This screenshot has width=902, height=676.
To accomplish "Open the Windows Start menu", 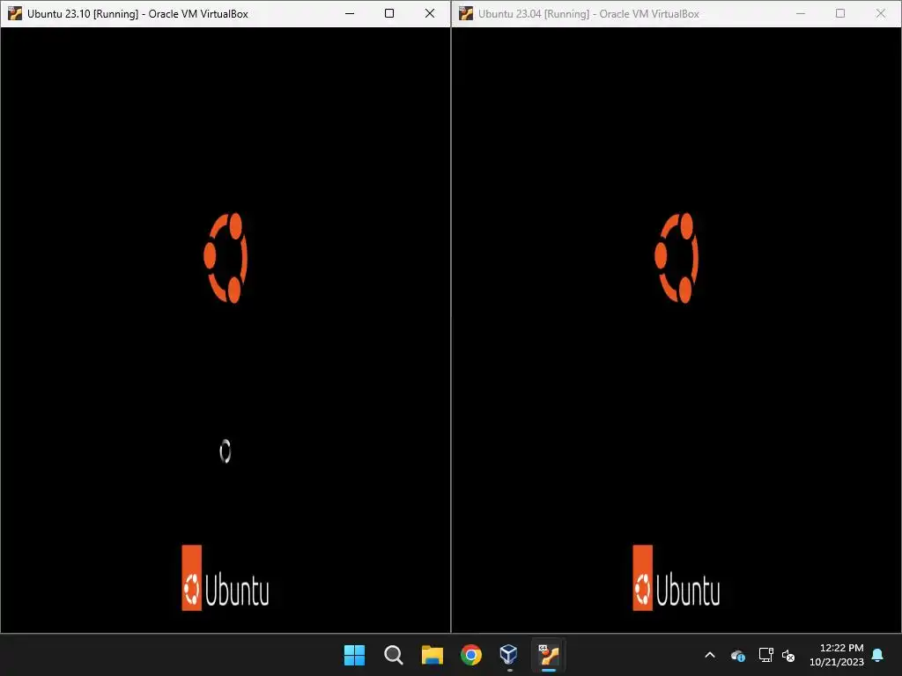I will coord(354,655).
